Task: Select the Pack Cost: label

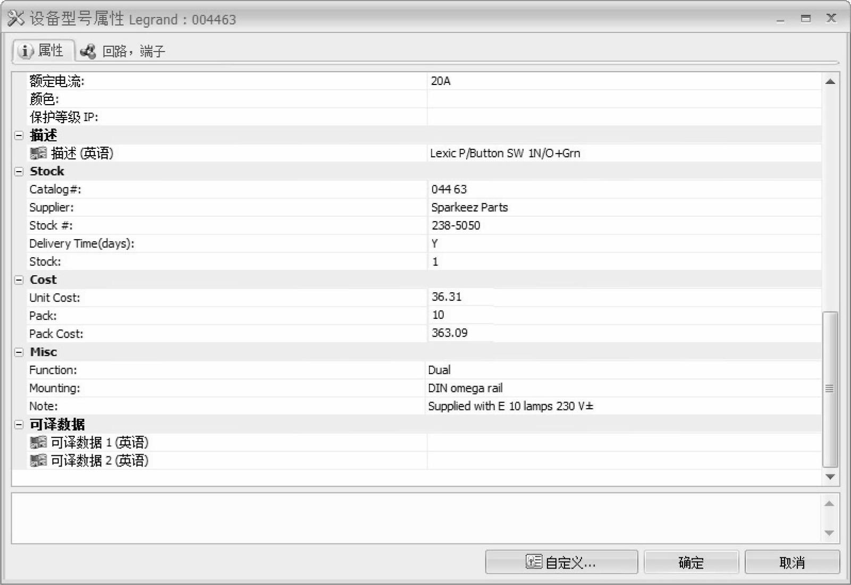Action: pyautogui.click(x=56, y=334)
